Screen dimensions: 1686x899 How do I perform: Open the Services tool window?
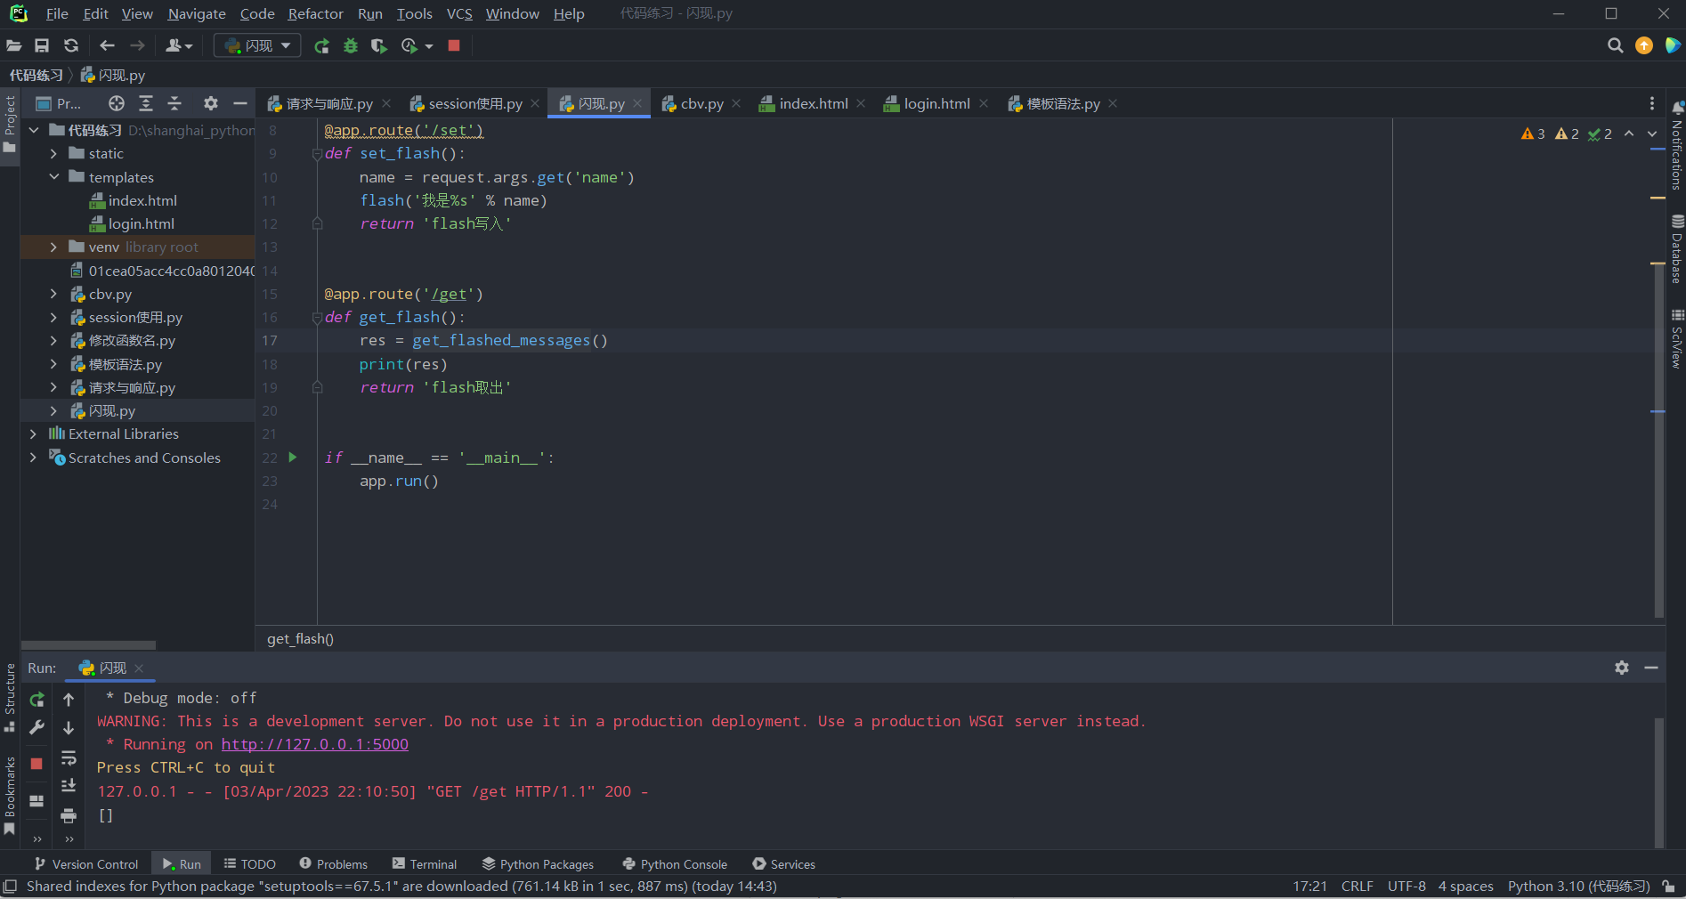784,864
